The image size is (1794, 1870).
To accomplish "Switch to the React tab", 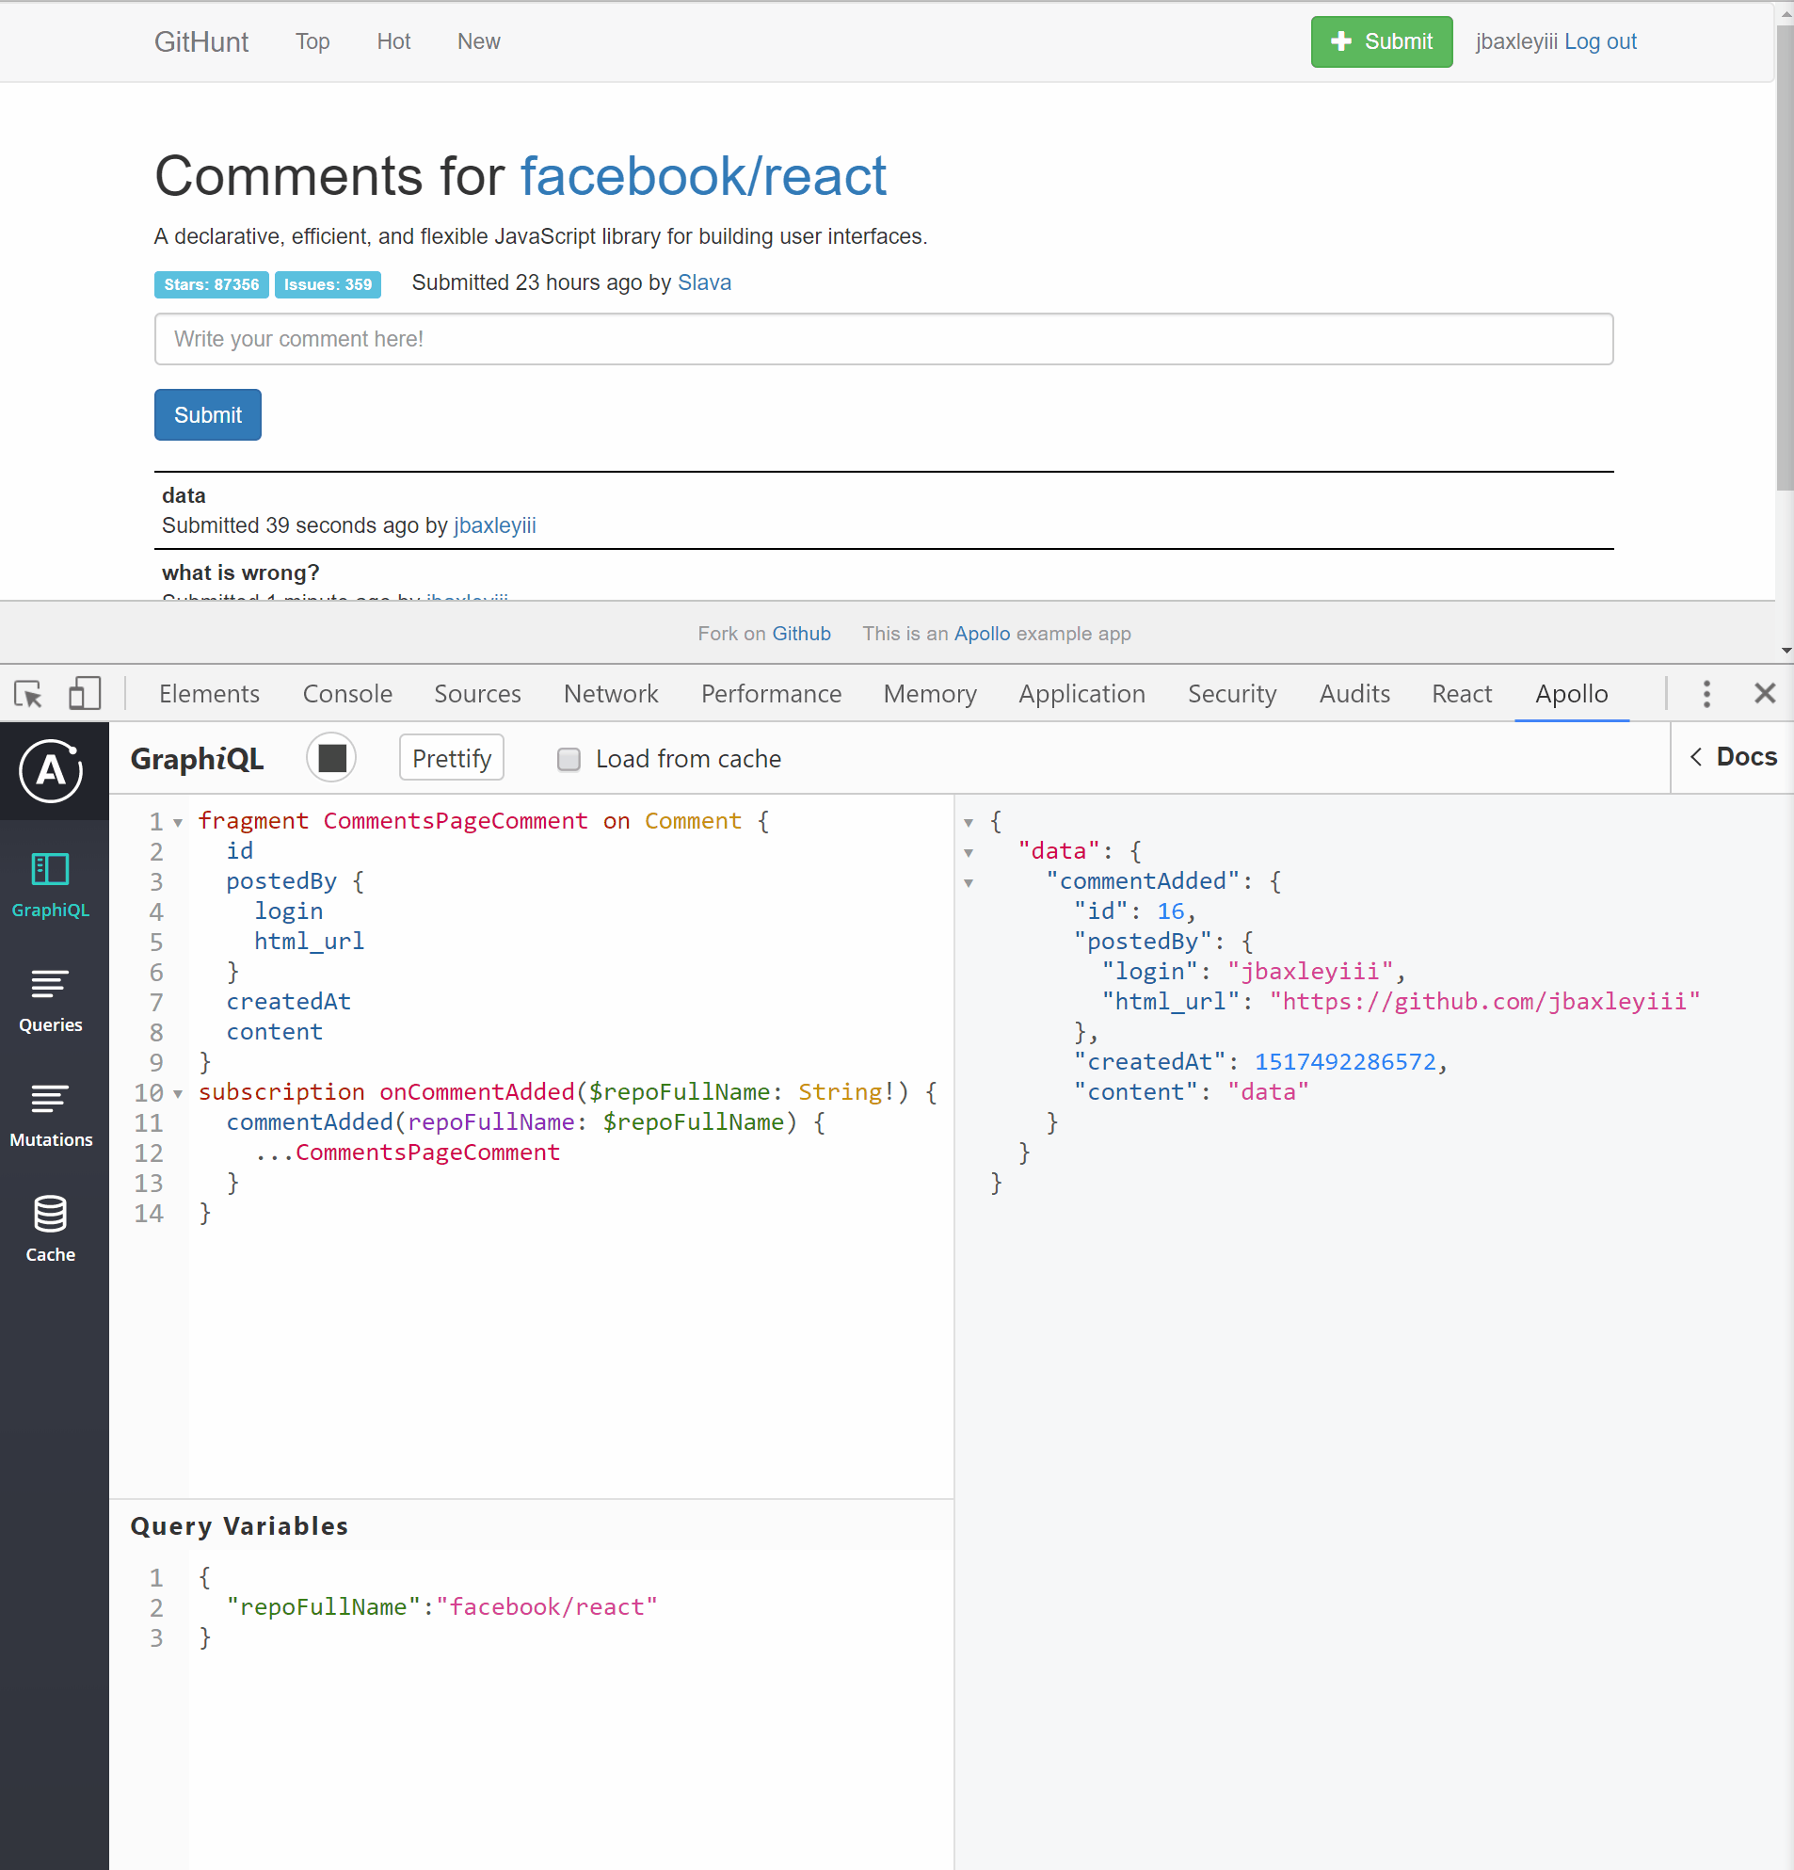I will pos(1461,694).
